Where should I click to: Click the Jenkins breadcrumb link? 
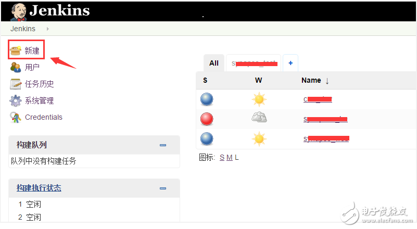(x=23, y=29)
